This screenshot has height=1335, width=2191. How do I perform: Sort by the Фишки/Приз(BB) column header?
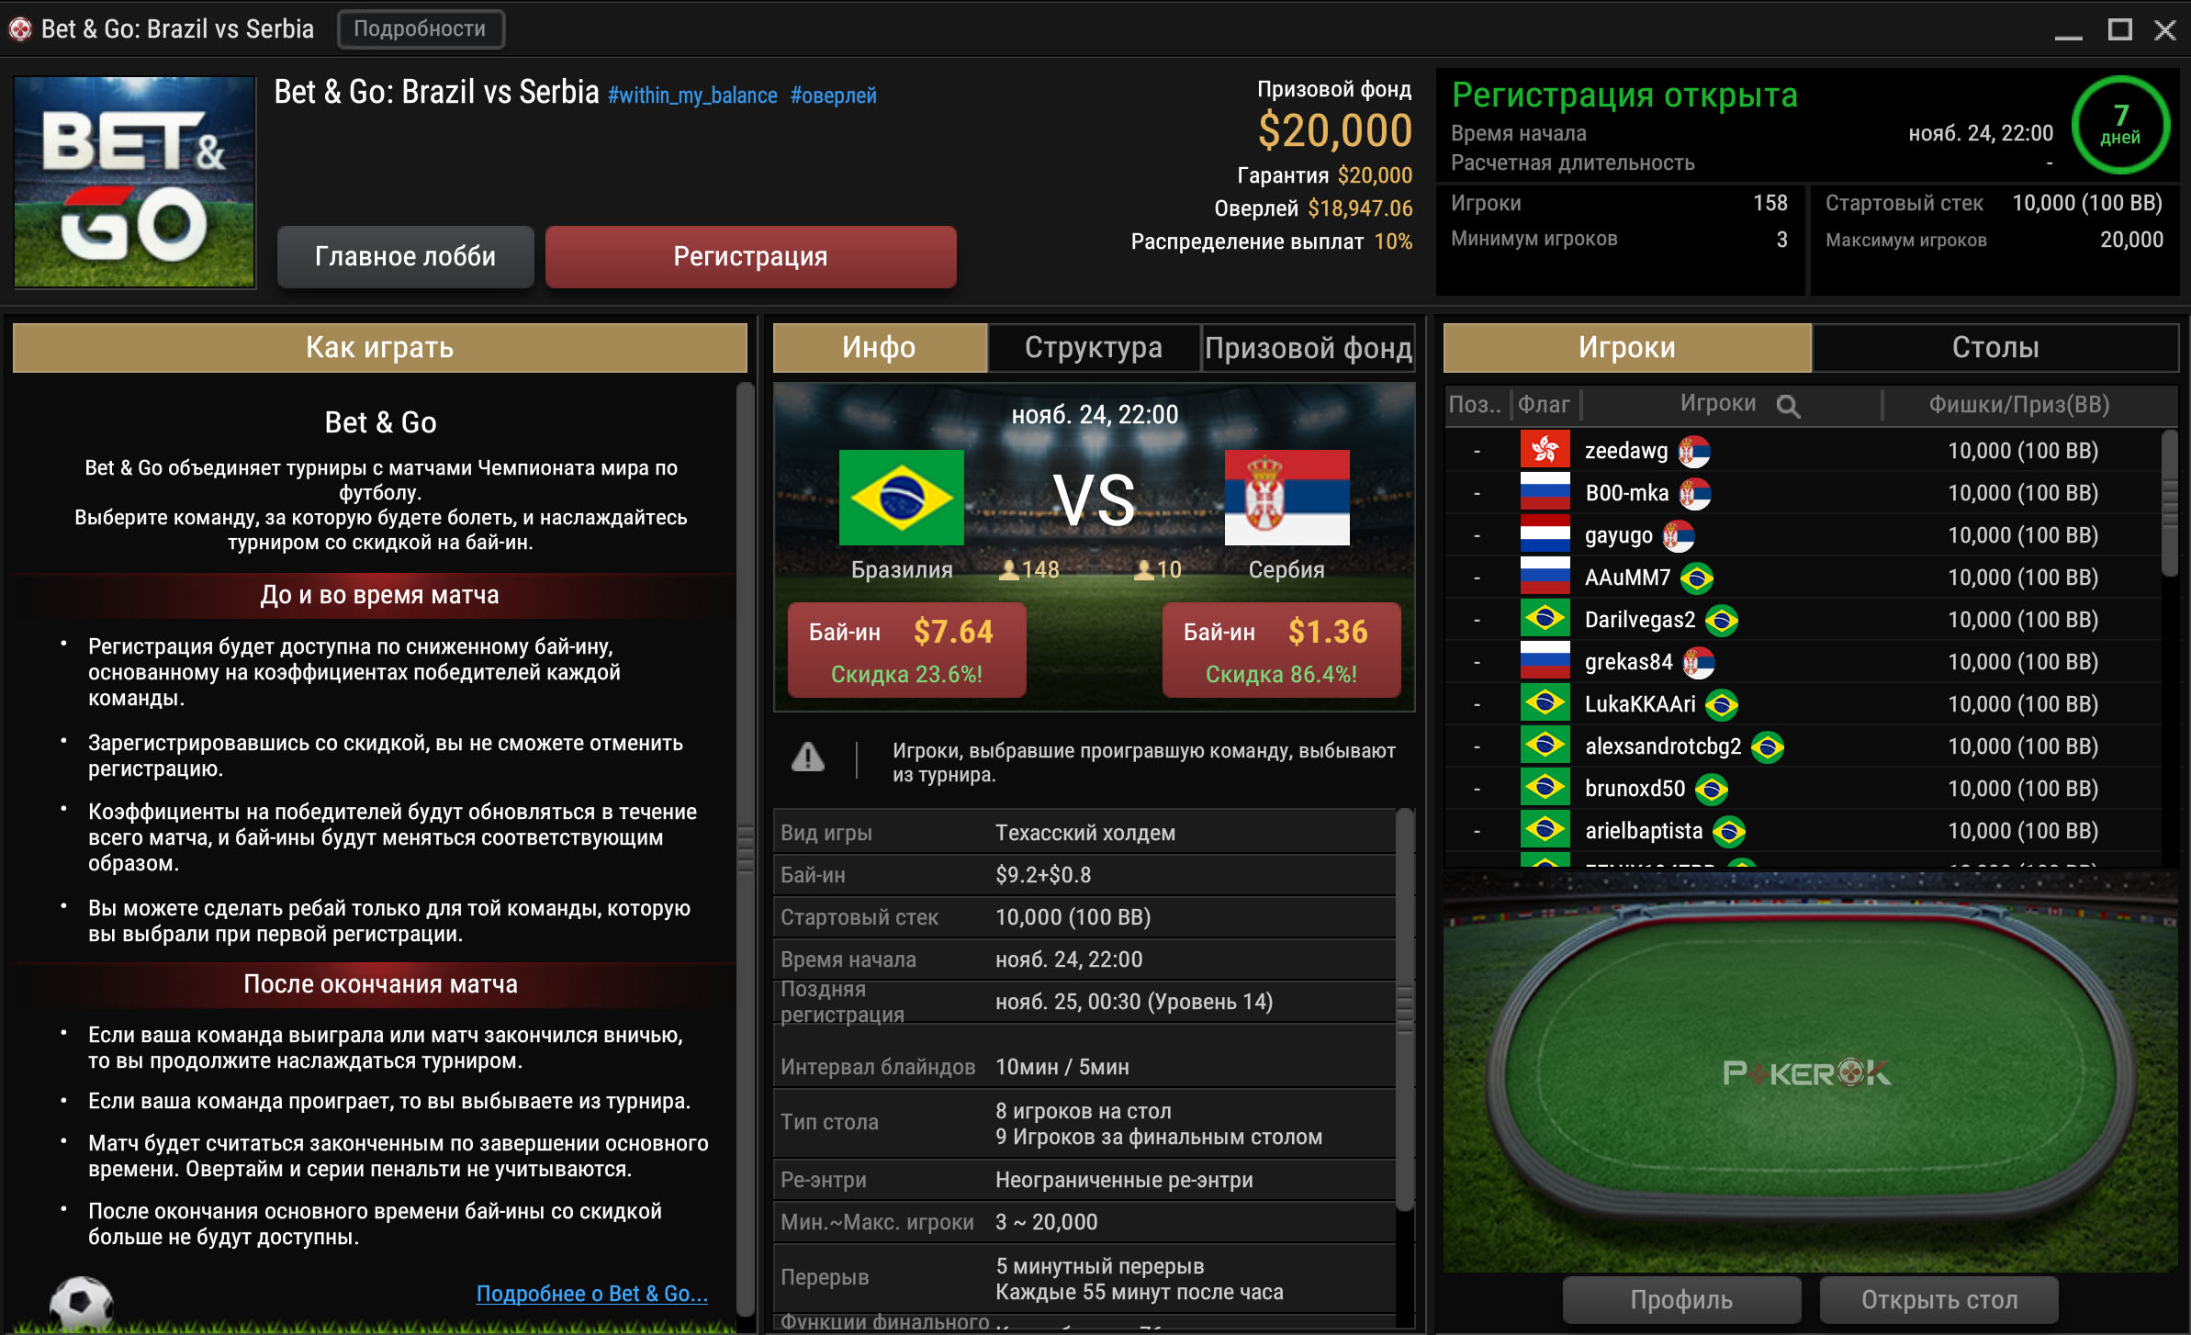[x=2018, y=405]
